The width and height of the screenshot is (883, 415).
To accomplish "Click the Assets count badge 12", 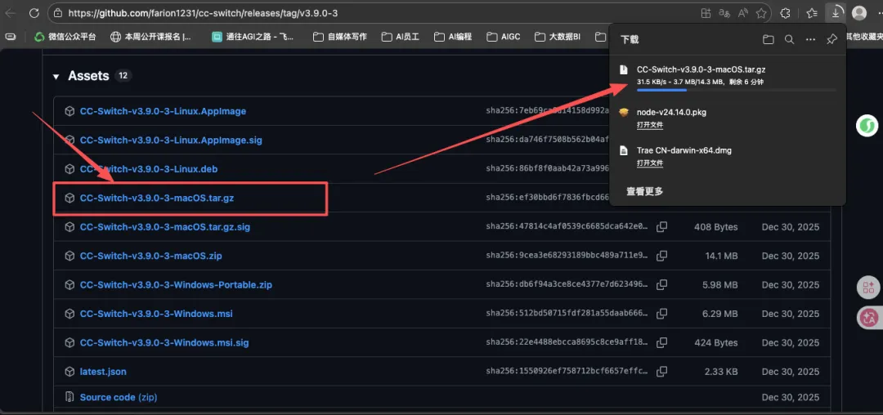I will (x=123, y=76).
